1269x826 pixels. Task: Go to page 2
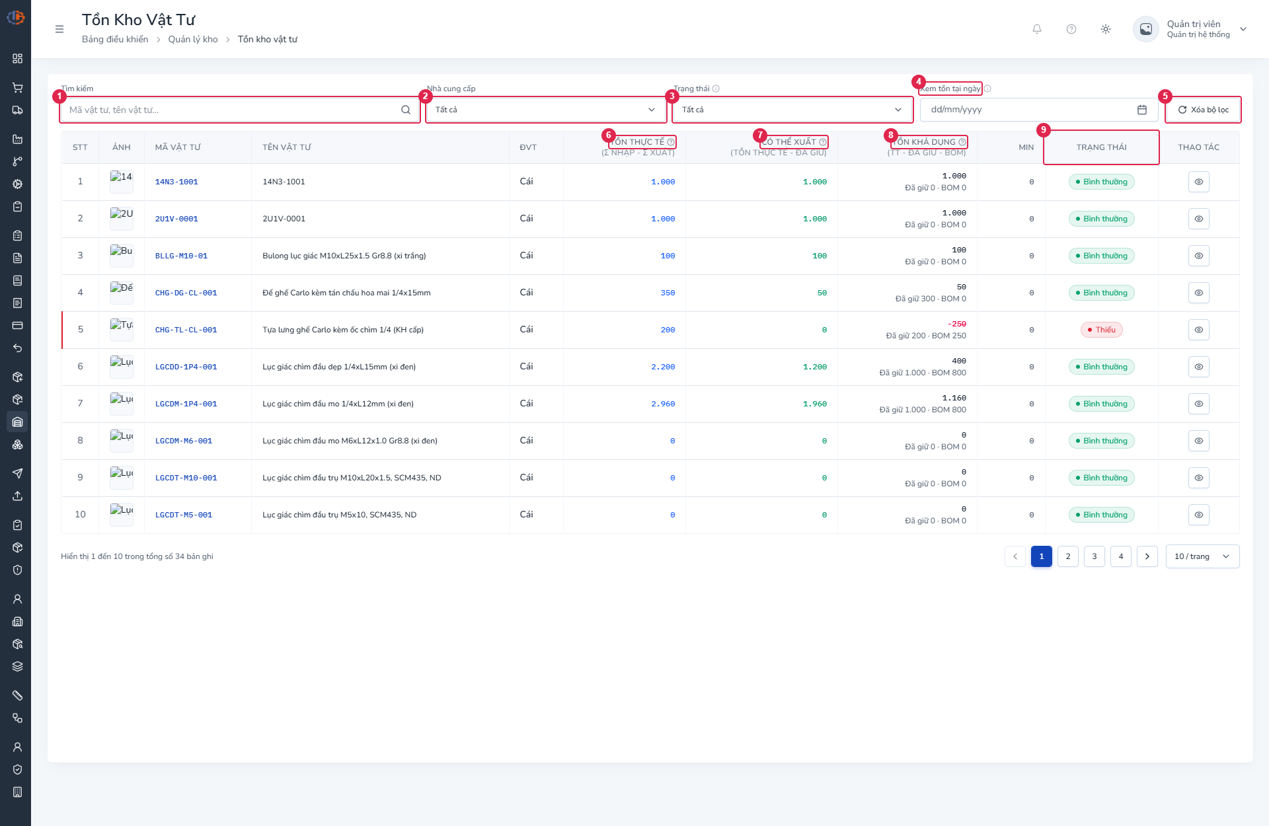tap(1068, 556)
